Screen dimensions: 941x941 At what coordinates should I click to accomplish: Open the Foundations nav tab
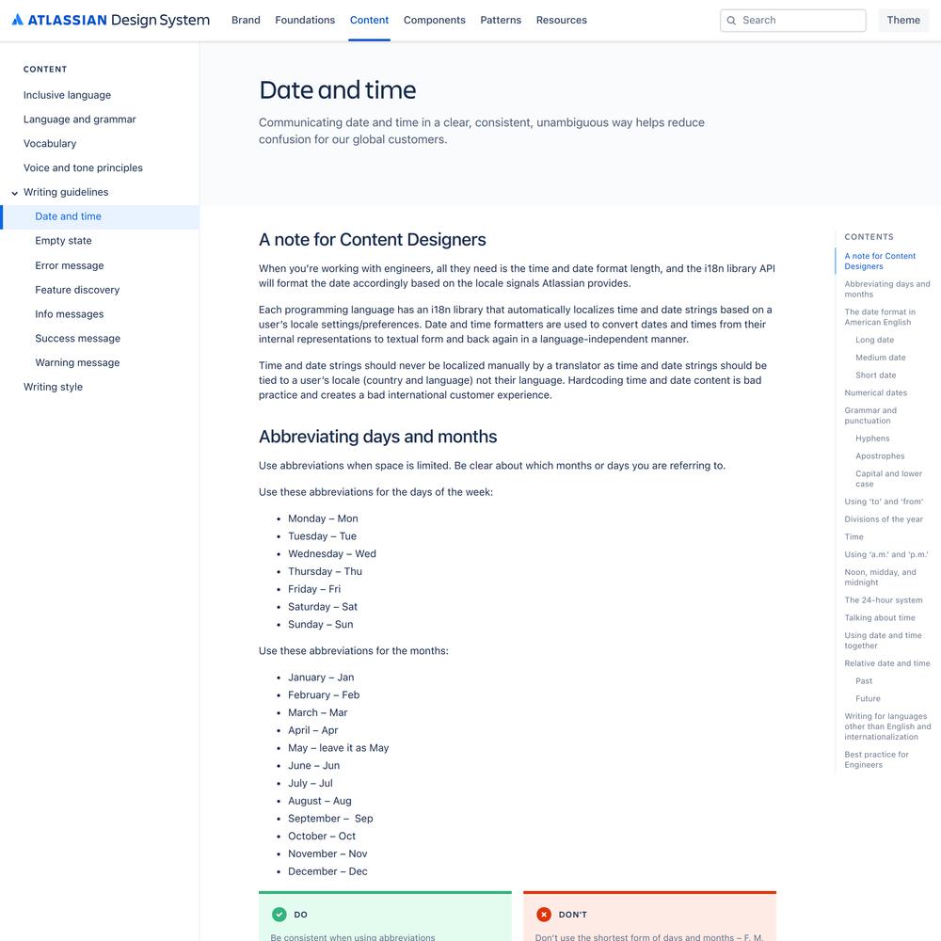point(305,20)
